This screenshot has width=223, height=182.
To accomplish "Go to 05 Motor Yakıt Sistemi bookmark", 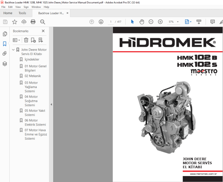I will pyautogui.click(x=35, y=113).
